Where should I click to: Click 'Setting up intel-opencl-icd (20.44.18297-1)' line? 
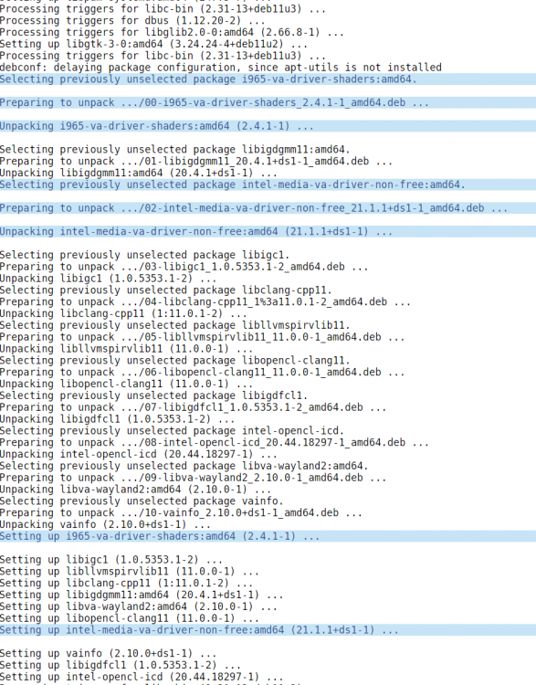pyautogui.click(x=142, y=677)
